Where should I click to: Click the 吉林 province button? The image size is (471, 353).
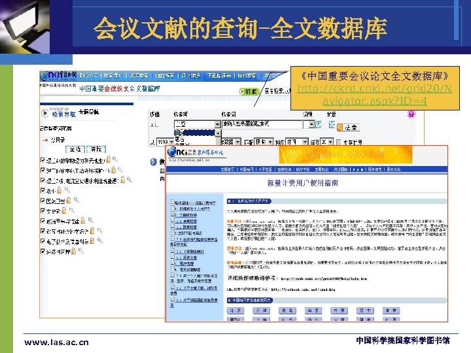(391, 311)
